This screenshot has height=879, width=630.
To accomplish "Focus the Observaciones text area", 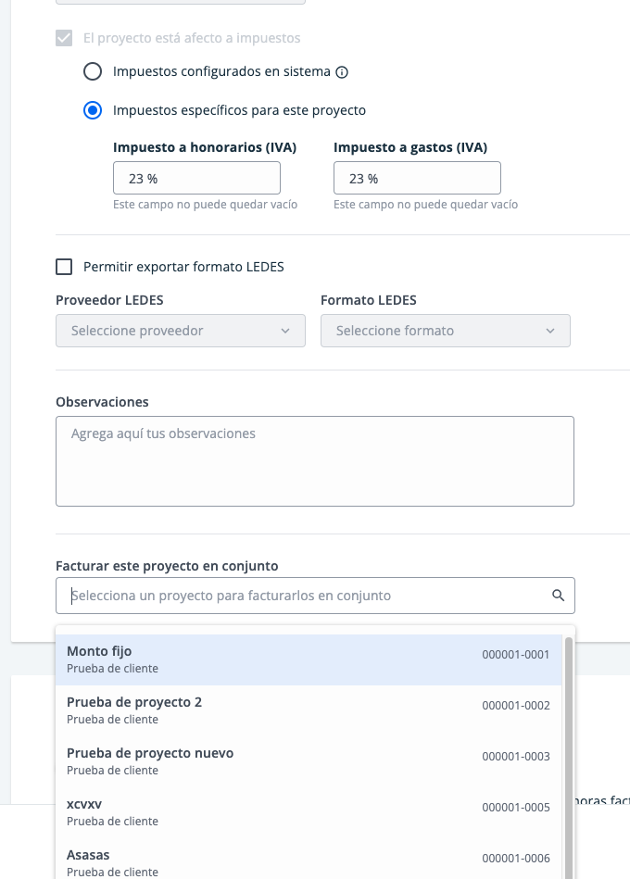I will click(x=315, y=461).
